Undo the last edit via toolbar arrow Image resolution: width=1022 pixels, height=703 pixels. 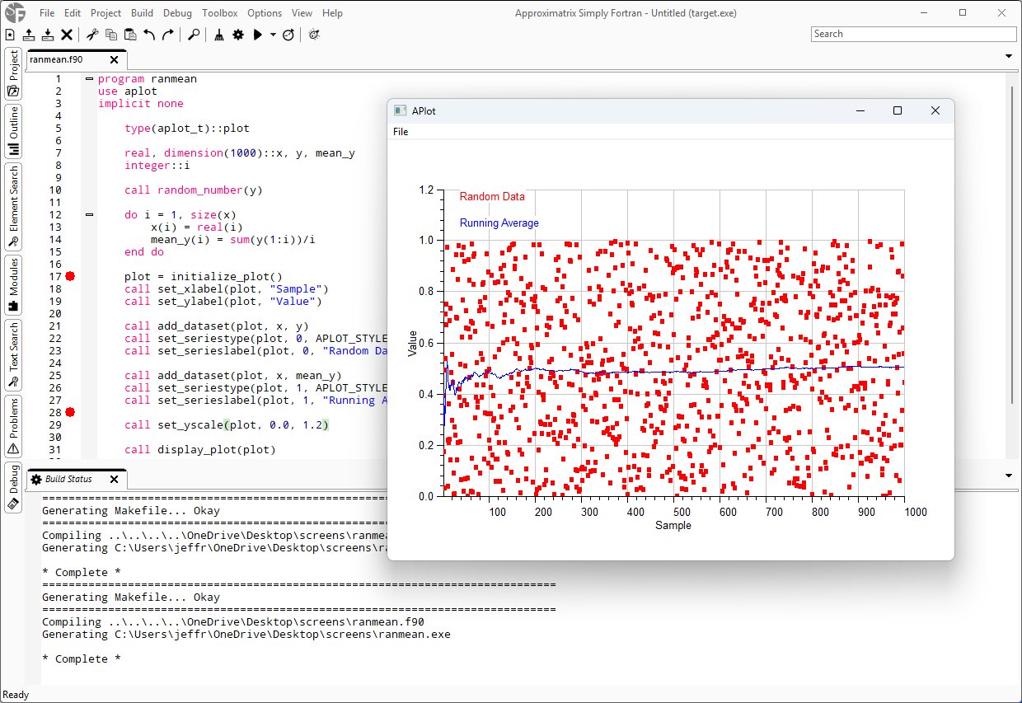149,35
